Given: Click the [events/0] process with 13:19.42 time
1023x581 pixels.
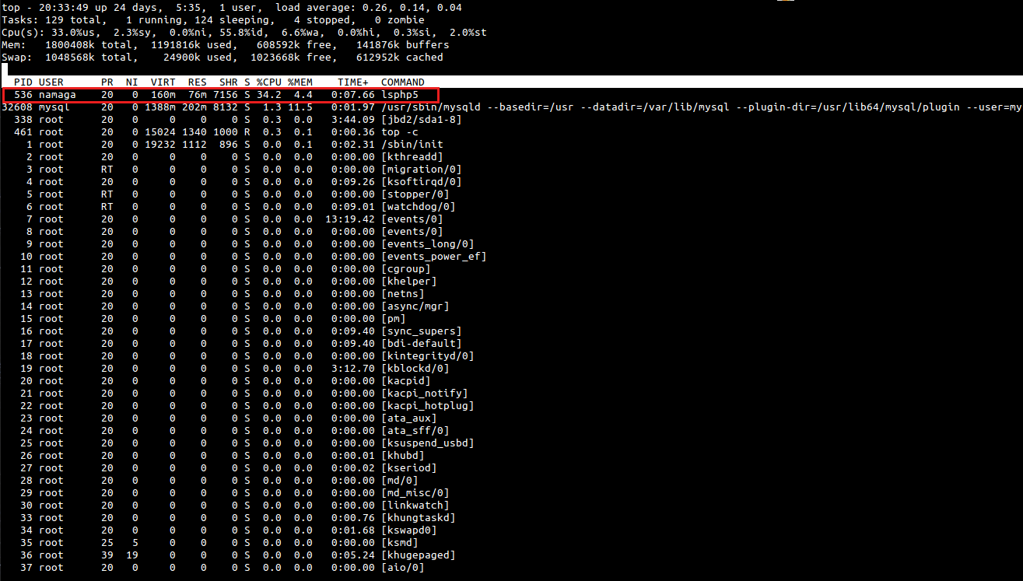Looking at the screenshot, I should 412,219.
